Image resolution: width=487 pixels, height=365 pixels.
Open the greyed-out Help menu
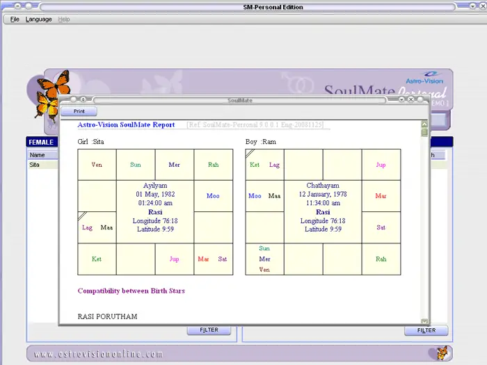(x=64, y=19)
